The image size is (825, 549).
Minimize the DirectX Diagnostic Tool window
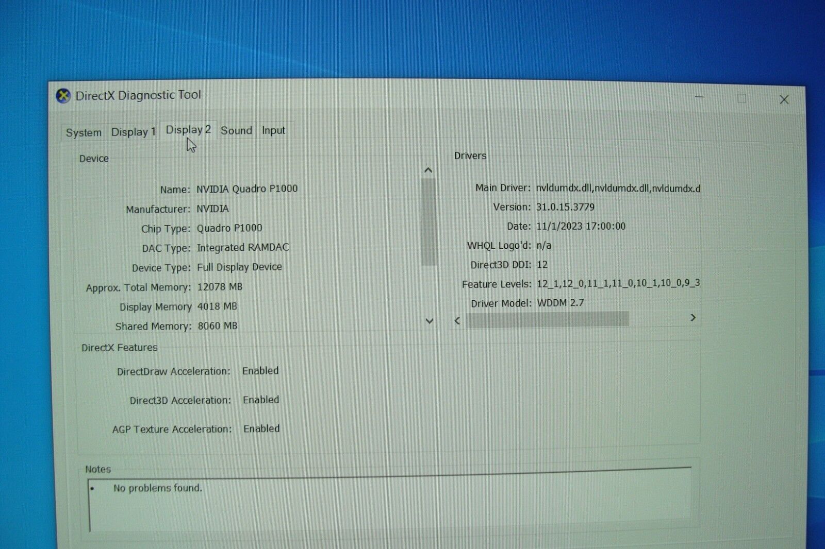coord(699,97)
